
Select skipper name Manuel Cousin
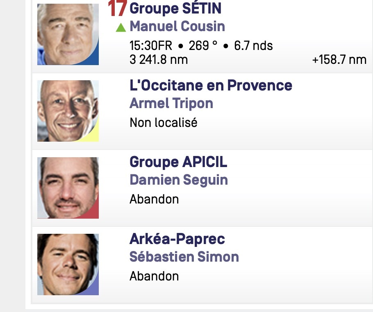click(x=177, y=26)
